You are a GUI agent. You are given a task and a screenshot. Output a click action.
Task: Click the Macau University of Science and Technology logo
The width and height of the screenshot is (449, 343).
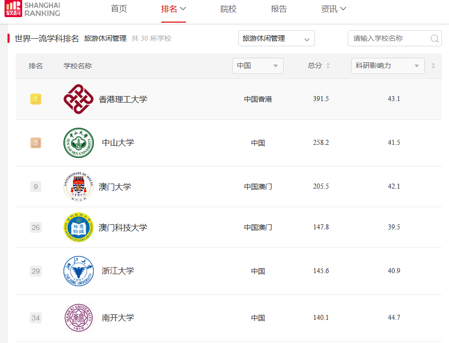(x=79, y=227)
